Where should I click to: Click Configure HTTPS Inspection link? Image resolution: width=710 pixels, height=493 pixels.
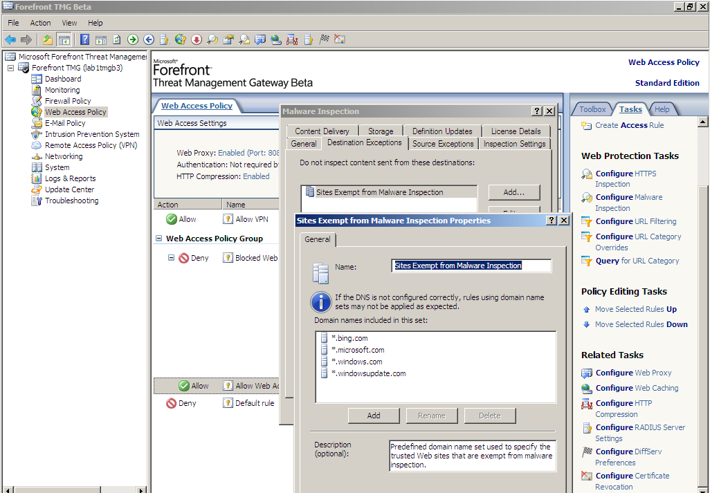pyautogui.click(x=626, y=178)
